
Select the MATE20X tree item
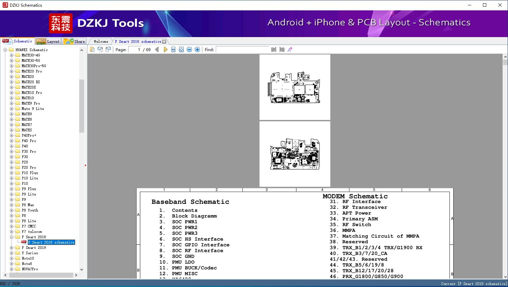click(x=29, y=87)
